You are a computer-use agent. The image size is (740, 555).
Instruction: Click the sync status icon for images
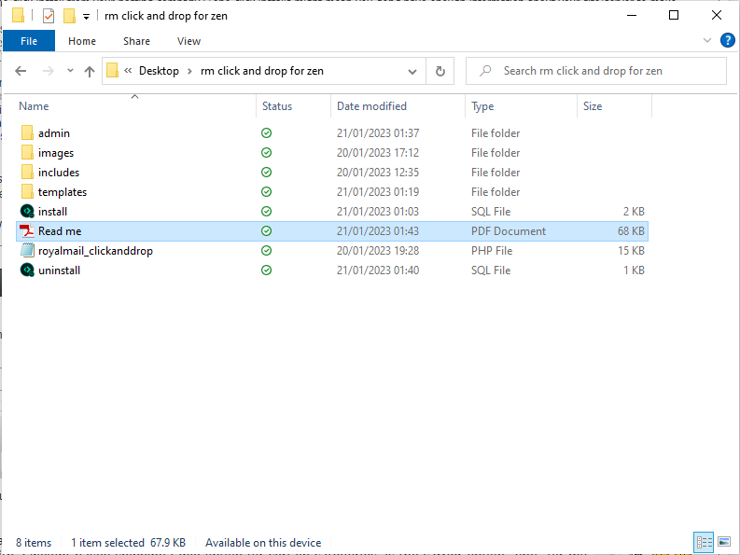pos(266,152)
